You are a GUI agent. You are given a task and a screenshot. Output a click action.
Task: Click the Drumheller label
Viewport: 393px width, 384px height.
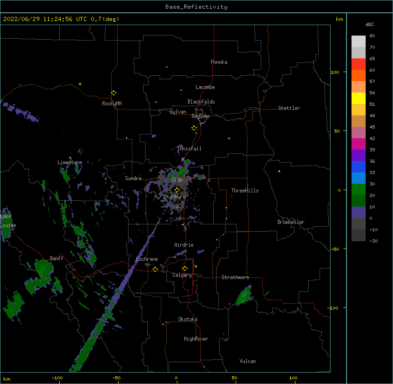pos(291,222)
